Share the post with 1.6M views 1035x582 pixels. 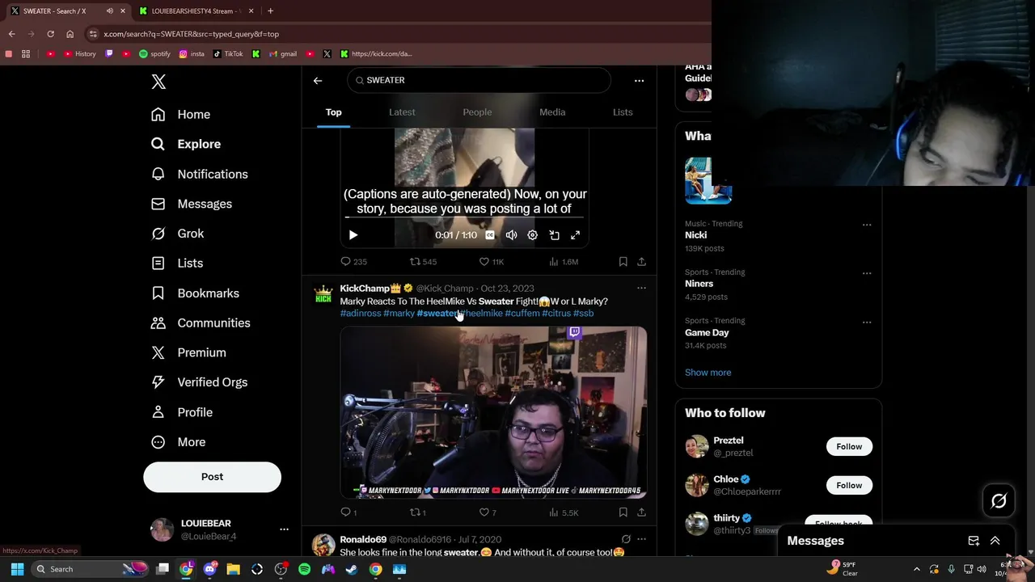(x=641, y=262)
